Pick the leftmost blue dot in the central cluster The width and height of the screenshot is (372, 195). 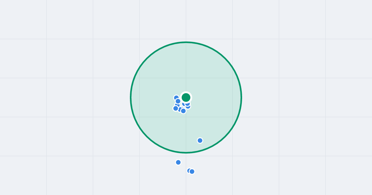pos(176,108)
